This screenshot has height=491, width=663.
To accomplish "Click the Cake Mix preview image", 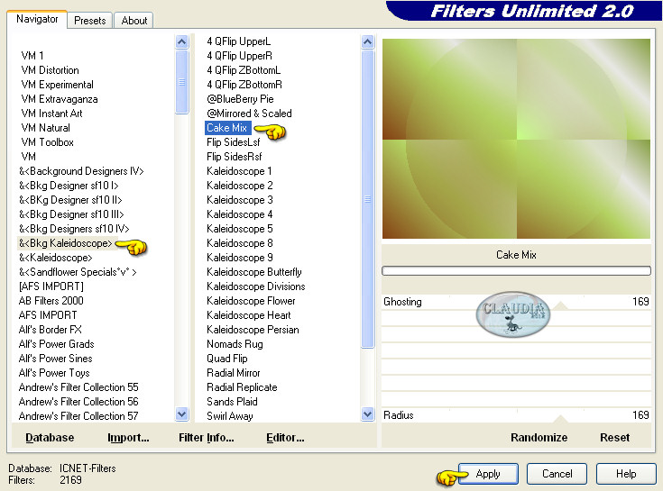I will 516,139.
